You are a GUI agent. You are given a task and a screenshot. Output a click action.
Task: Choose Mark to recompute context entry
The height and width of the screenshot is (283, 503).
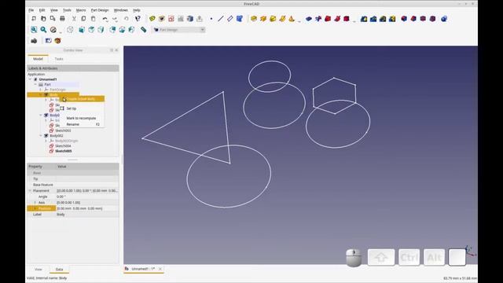[81, 118]
